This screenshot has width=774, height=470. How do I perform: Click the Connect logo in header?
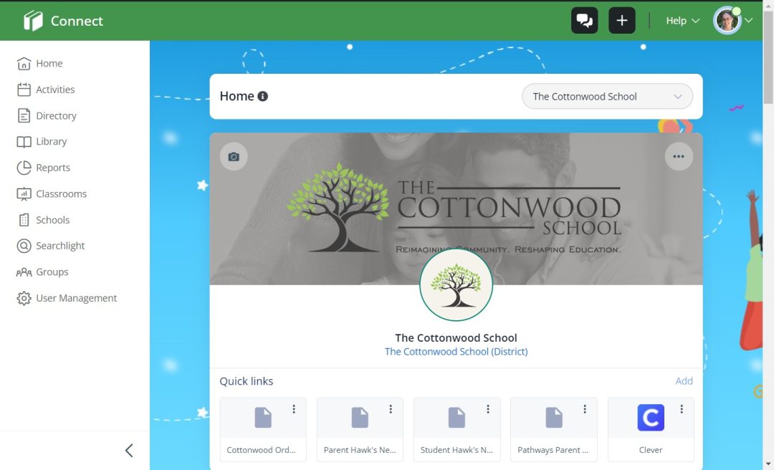coord(63,21)
